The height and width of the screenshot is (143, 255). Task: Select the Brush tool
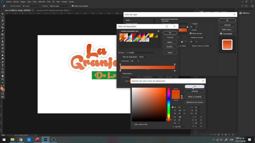(x=2, y=38)
